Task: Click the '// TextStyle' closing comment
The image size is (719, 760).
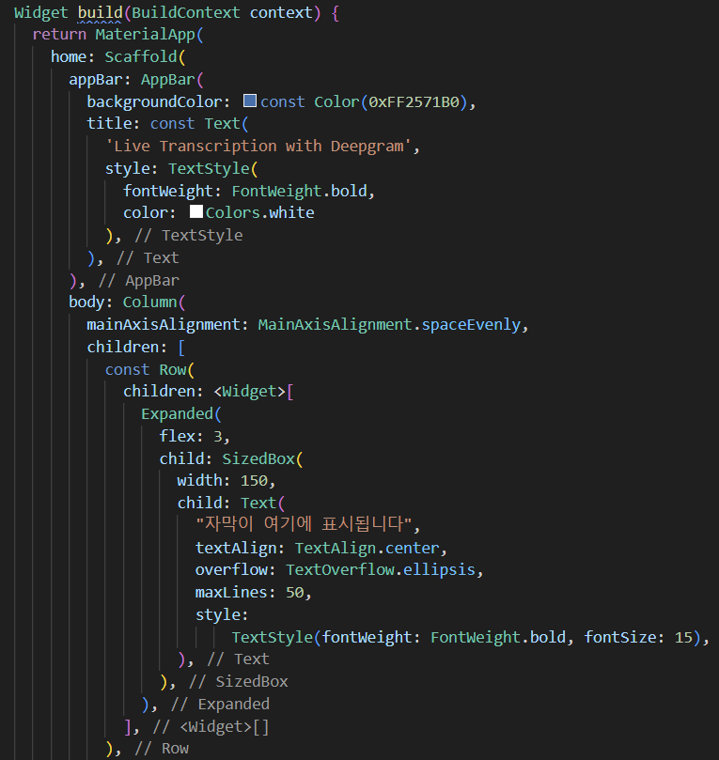Action: [x=189, y=235]
